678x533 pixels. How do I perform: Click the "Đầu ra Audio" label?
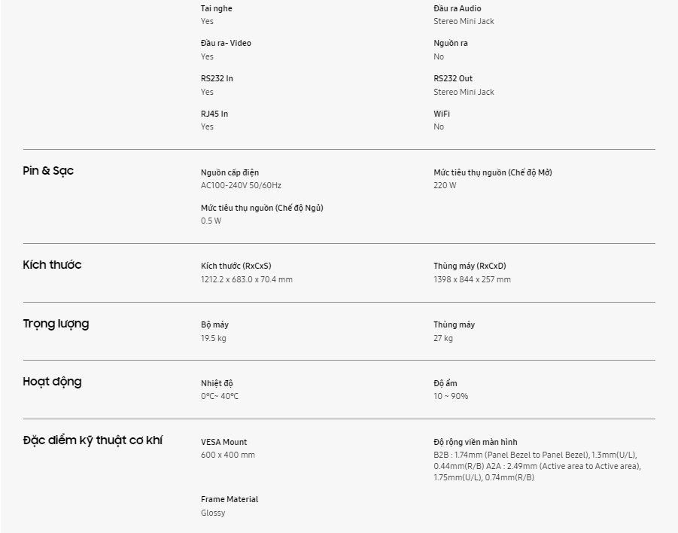click(x=458, y=8)
